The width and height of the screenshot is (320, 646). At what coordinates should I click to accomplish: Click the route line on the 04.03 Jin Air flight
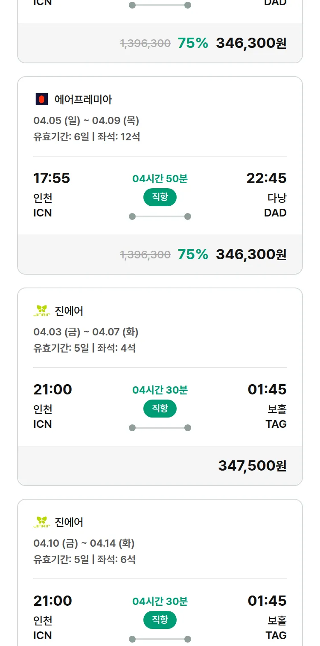160,428
